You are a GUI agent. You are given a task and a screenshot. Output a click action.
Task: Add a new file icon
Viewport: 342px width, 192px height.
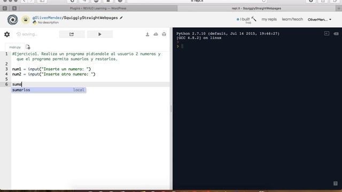coord(28,47)
